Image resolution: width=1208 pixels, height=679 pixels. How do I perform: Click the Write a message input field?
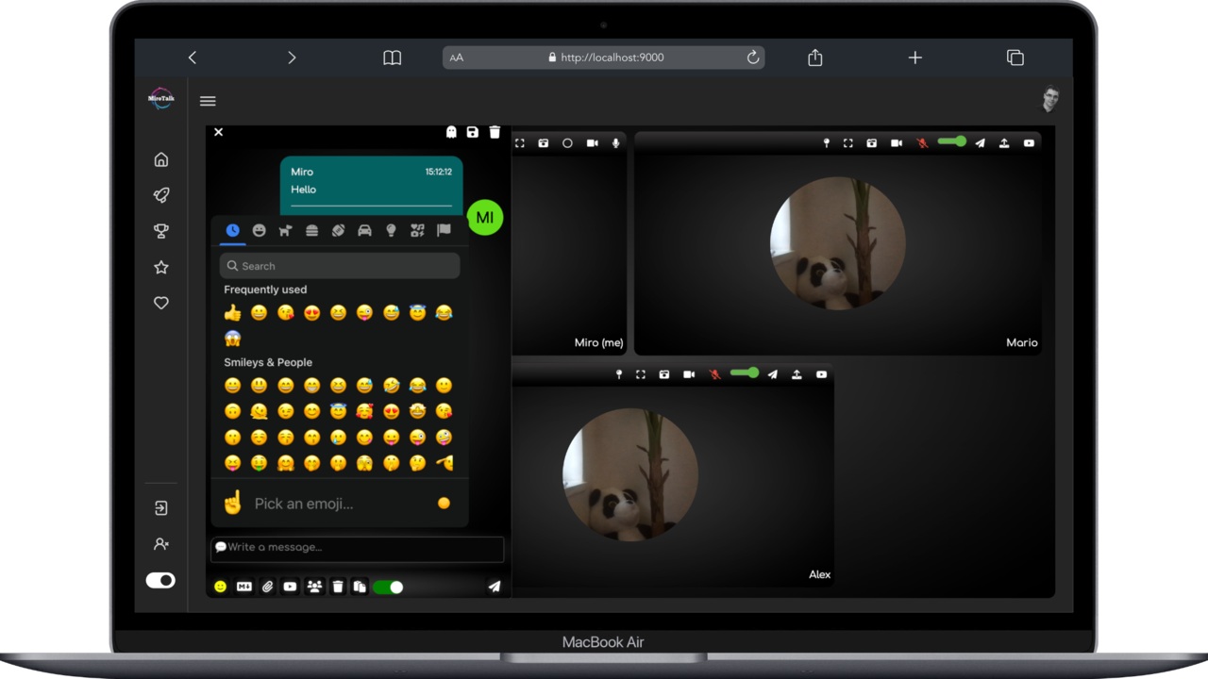point(357,549)
